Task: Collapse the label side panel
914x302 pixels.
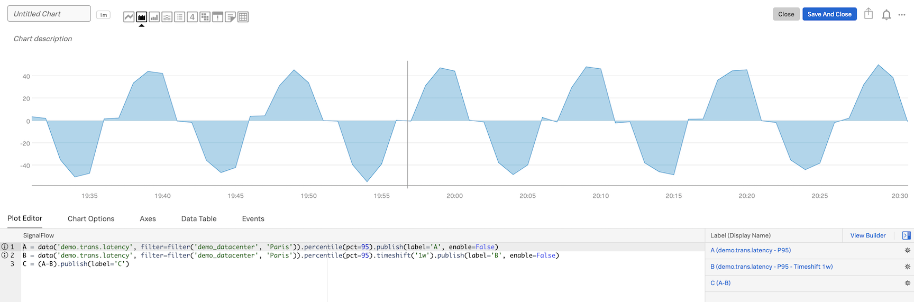Action: (x=906, y=235)
